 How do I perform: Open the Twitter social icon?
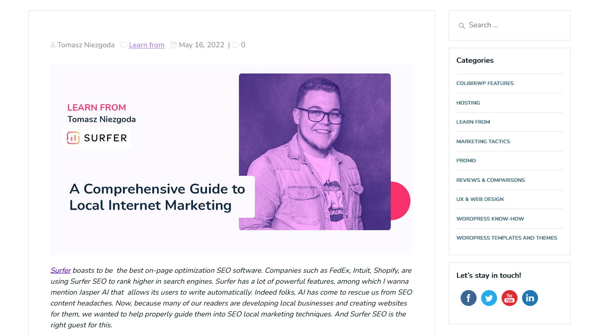point(489,298)
